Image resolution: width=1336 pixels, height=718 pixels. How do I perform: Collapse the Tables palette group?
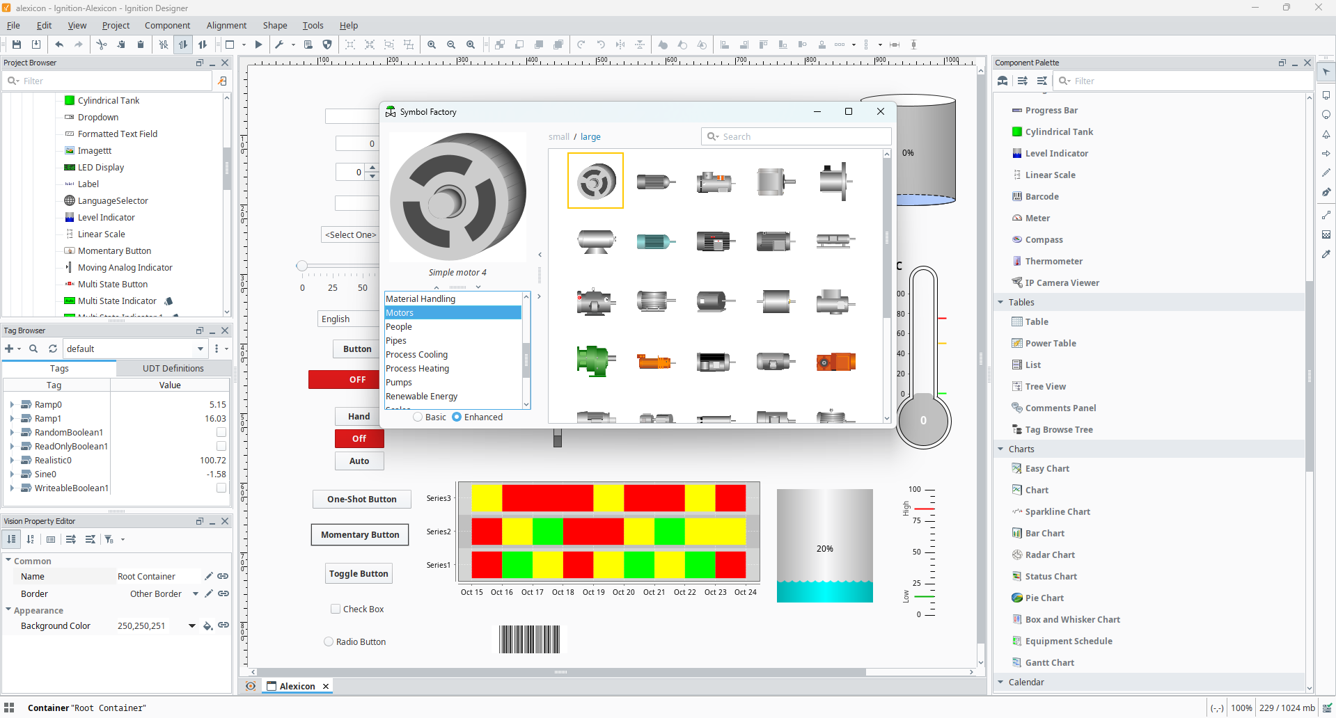(x=1000, y=302)
